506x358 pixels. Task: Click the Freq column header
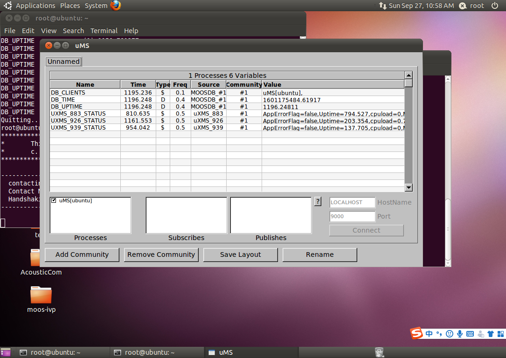(x=180, y=84)
